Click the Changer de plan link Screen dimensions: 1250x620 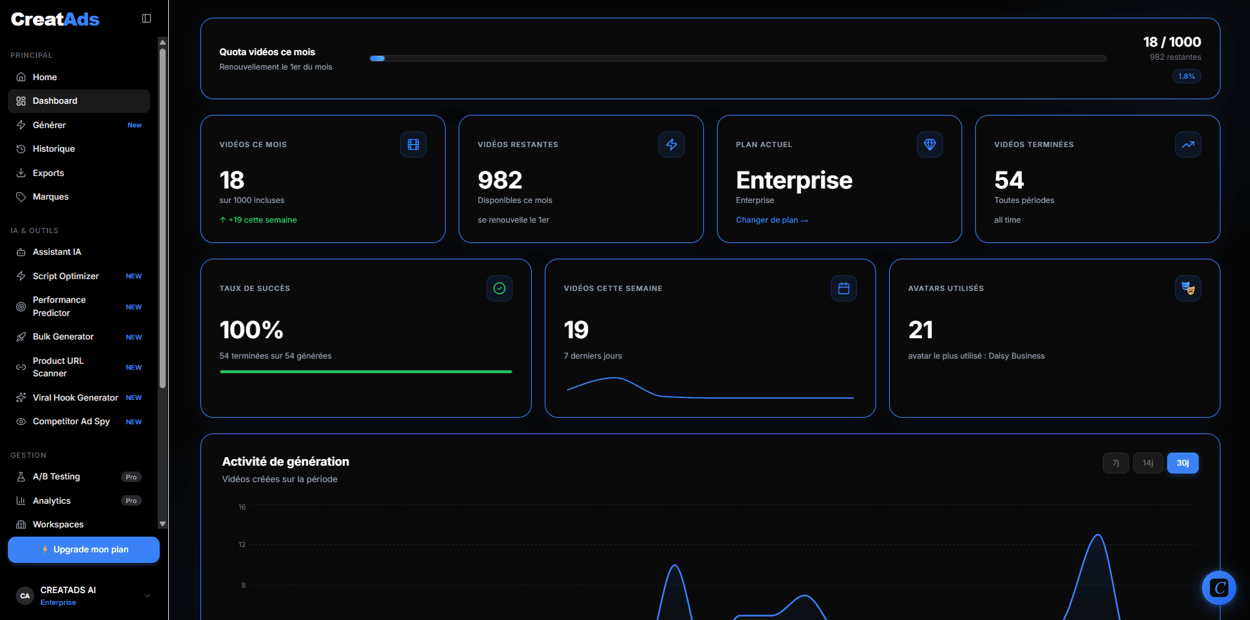coord(772,220)
